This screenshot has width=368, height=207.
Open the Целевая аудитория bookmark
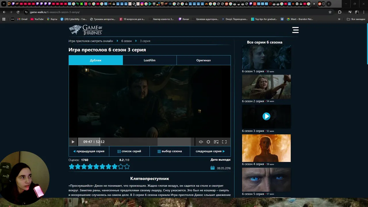pyautogui.click(x=205, y=19)
